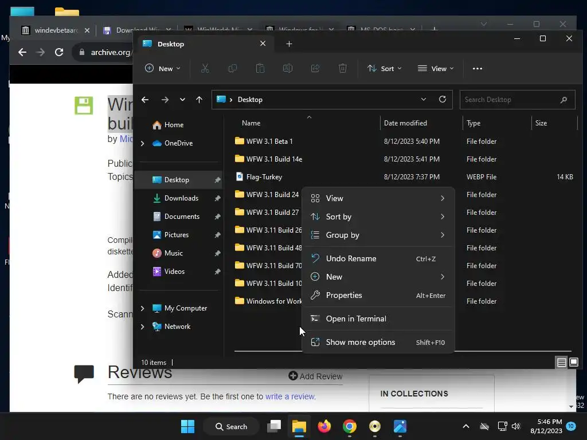The image size is (587, 440).
Task: Open New submenu in context menu
Action: point(378,277)
